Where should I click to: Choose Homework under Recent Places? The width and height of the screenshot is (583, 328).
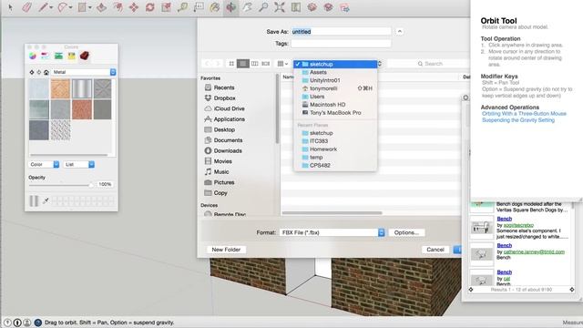click(x=335, y=149)
